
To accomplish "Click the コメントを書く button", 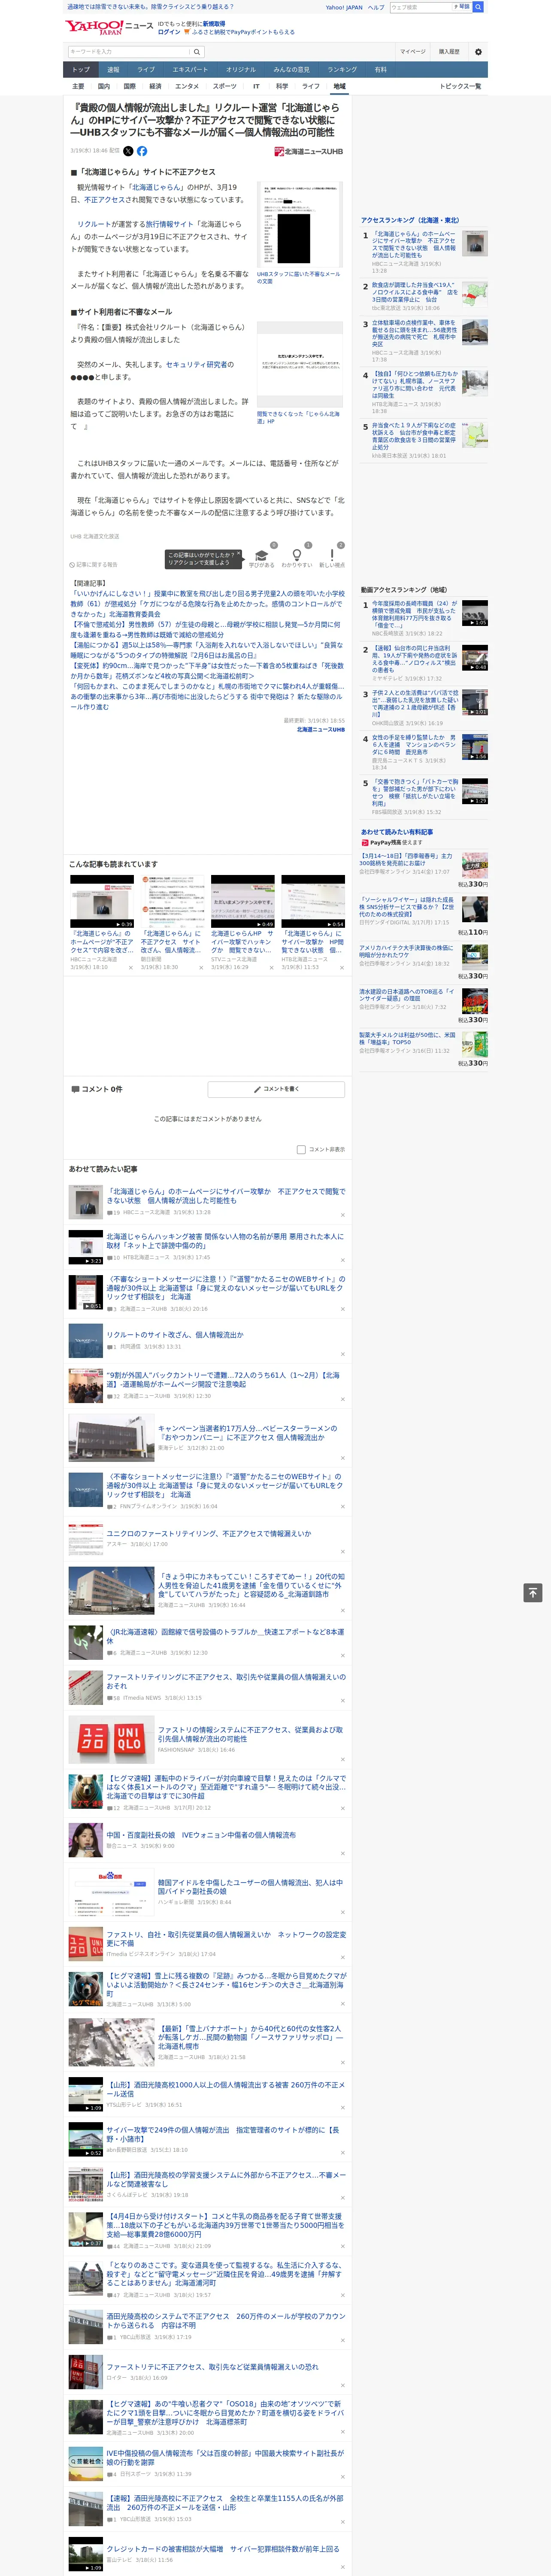I will pyautogui.click(x=276, y=1089).
